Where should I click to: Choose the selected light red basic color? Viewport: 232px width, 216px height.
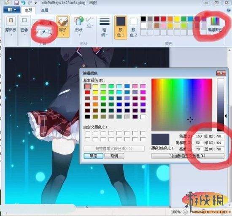[87, 86]
